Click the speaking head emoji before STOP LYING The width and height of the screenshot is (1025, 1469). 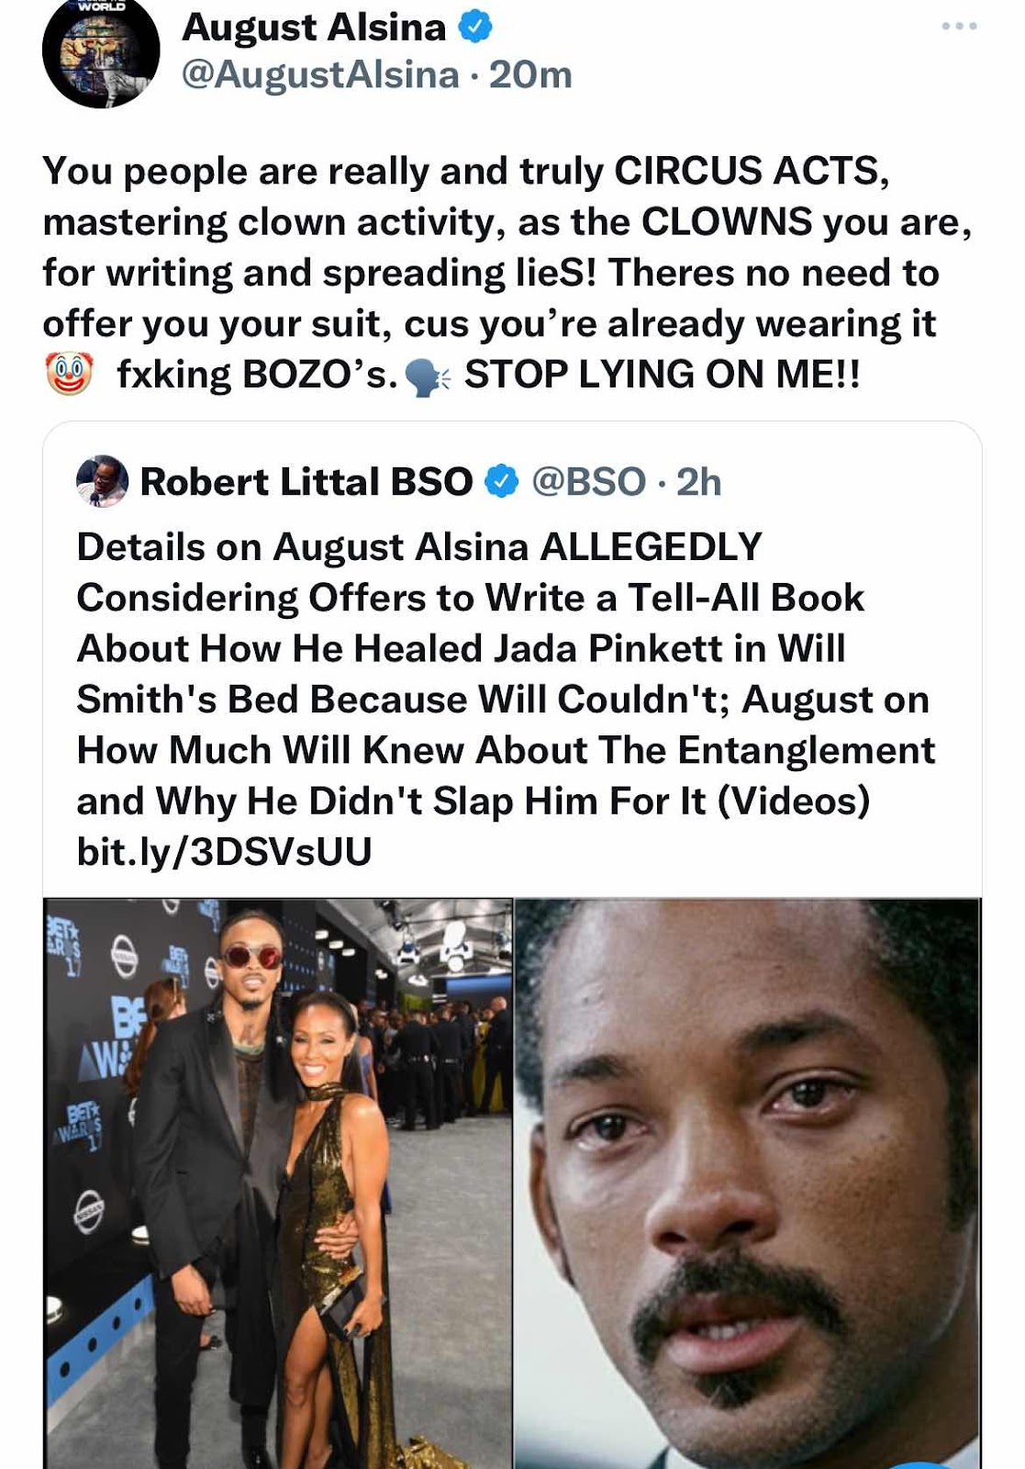(x=427, y=376)
